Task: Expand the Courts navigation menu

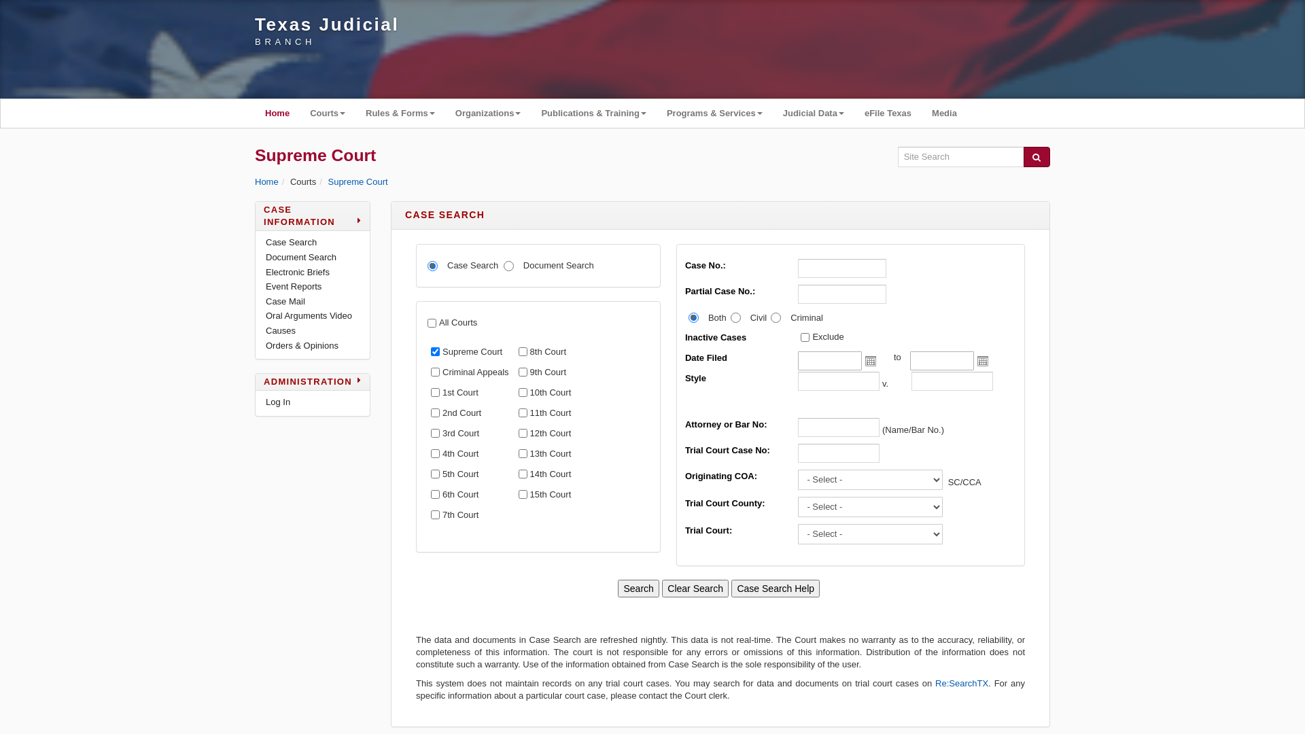Action: pyautogui.click(x=328, y=113)
